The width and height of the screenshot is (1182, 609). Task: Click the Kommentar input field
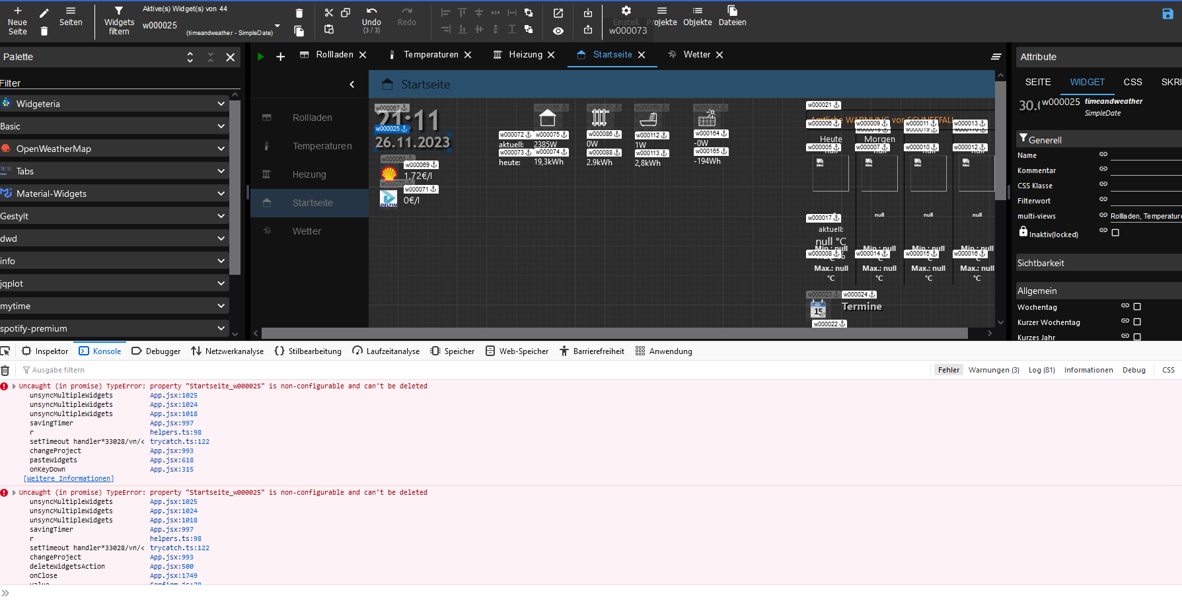point(1146,170)
